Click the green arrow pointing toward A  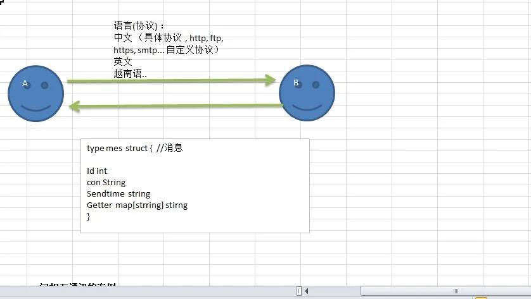(x=176, y=106)
